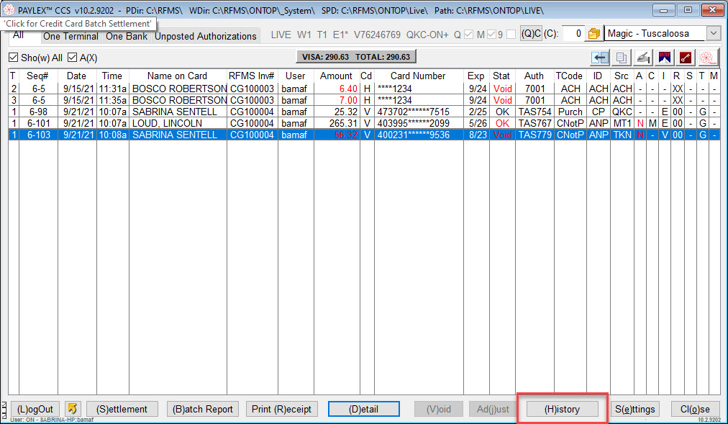
Task: Click the (C) count input field
Action: click(x=573, y=33)
